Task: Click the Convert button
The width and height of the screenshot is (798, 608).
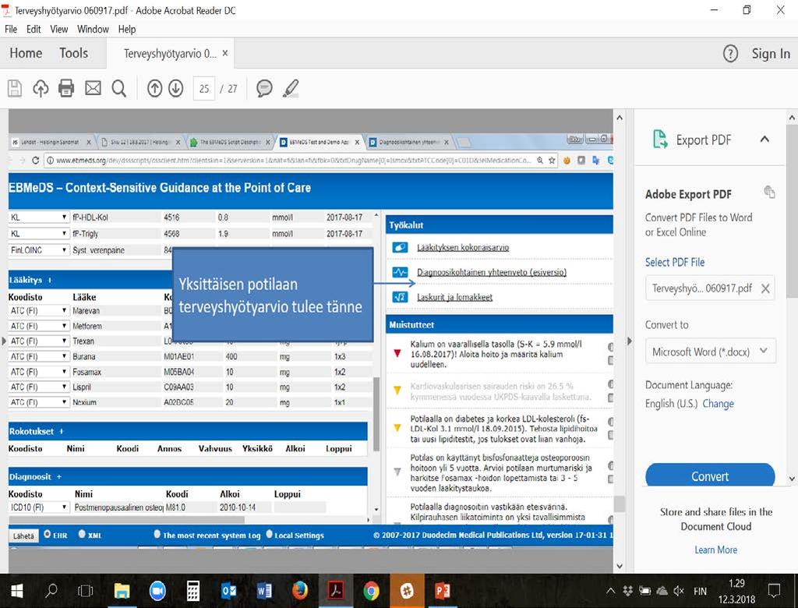Action: point(710,476)
